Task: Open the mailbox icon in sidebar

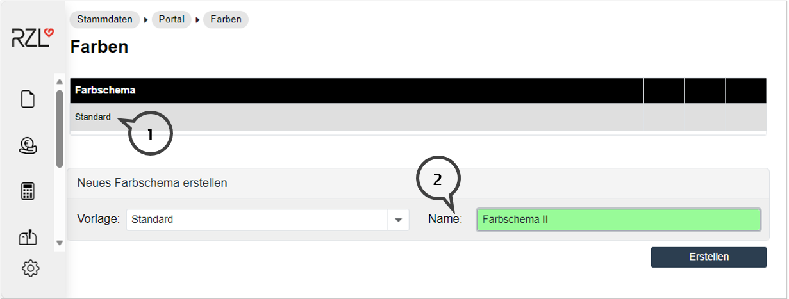Action: pyautogui.click(x=28, y=238)
